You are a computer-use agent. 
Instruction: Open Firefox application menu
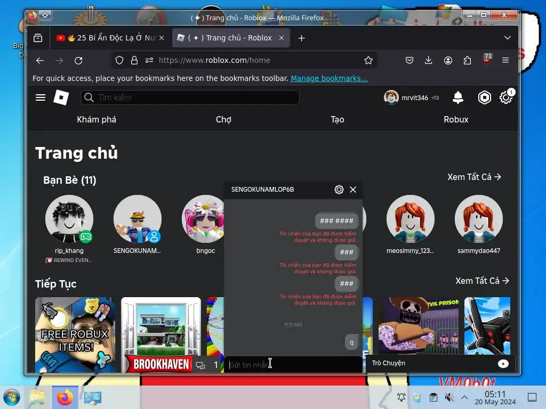tap(505, 61)
